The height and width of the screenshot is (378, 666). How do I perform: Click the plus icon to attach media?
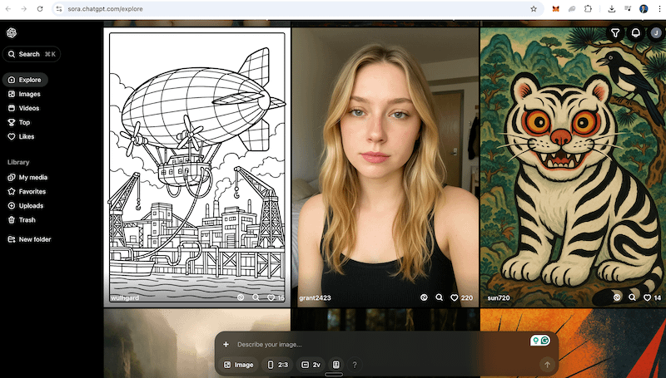click(x=226, y=344)
